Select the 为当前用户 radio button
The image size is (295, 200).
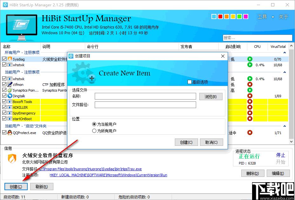pos(94,124)
